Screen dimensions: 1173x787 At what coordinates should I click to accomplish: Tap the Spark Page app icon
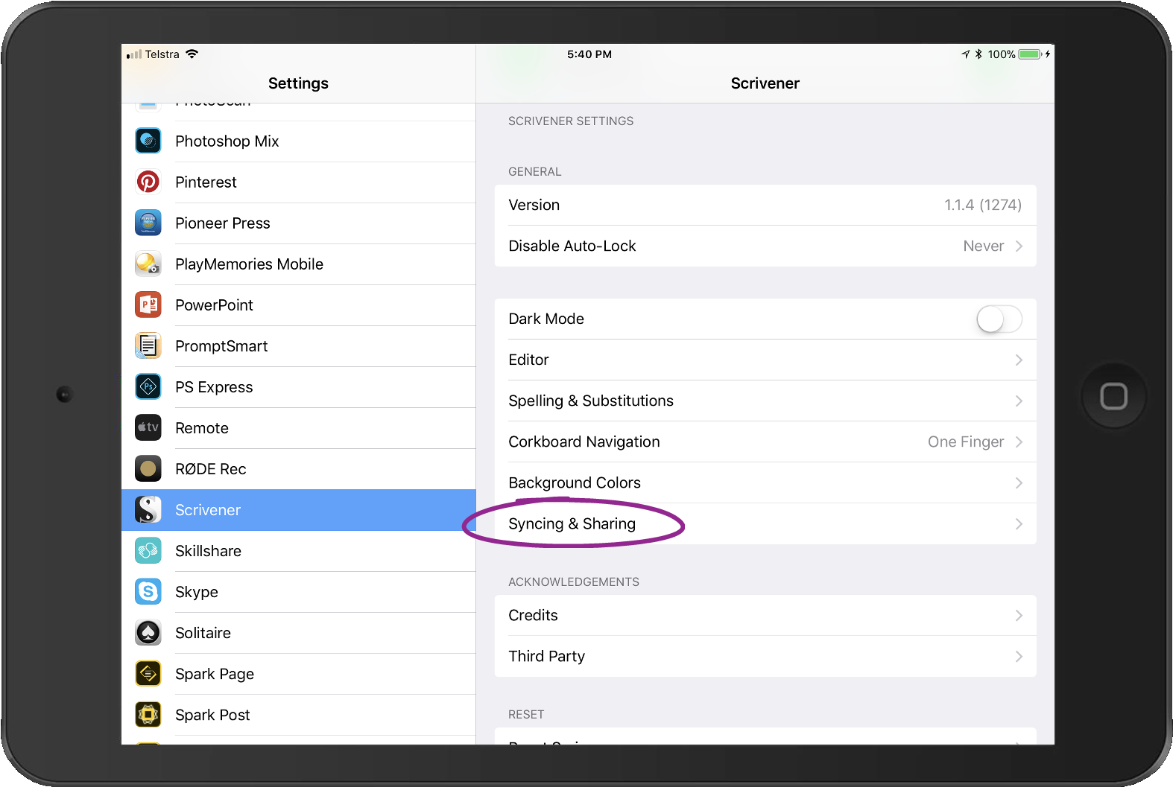[148, 673]
